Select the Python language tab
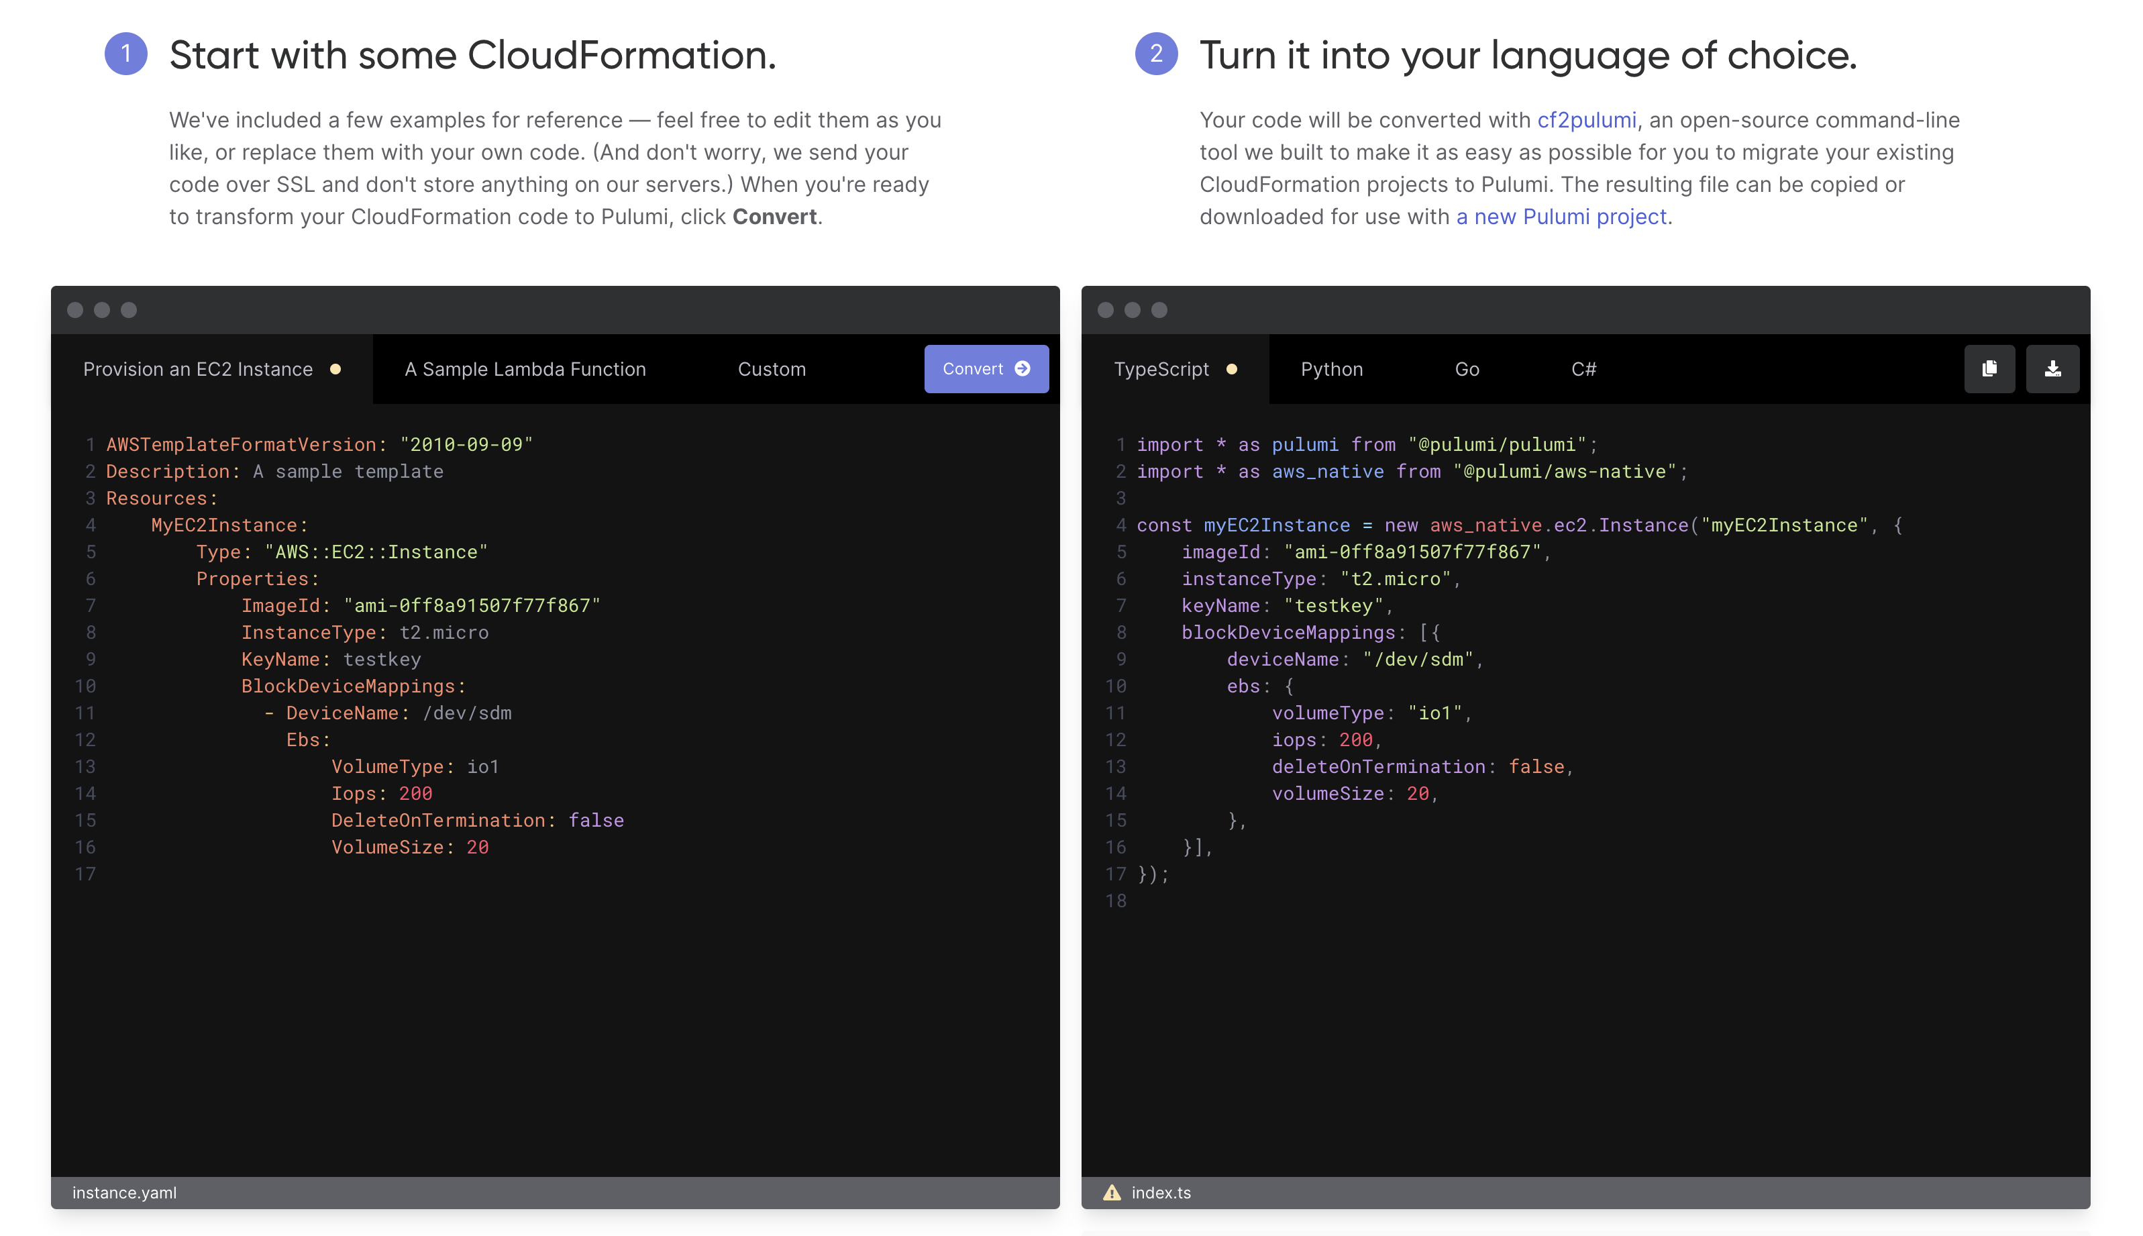The height and width of the screenshot is (1236, 2143). 1330,369
